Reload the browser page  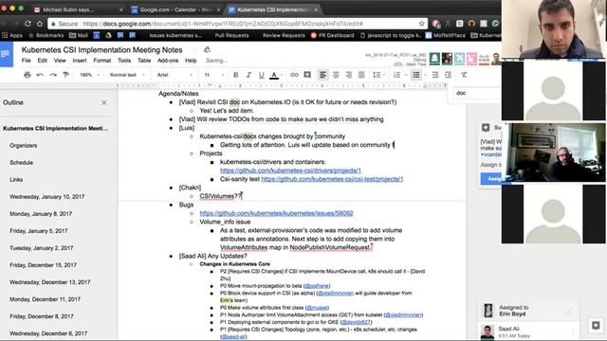tap(28, 24)
